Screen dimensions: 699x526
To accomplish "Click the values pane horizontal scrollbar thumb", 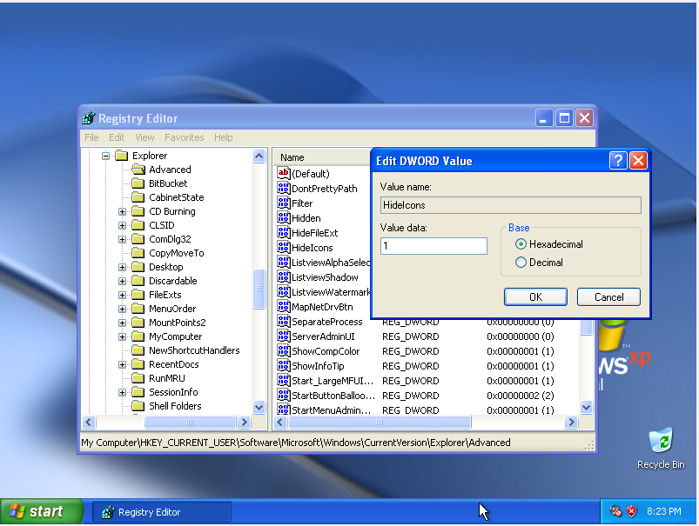I will pos(380,423).
